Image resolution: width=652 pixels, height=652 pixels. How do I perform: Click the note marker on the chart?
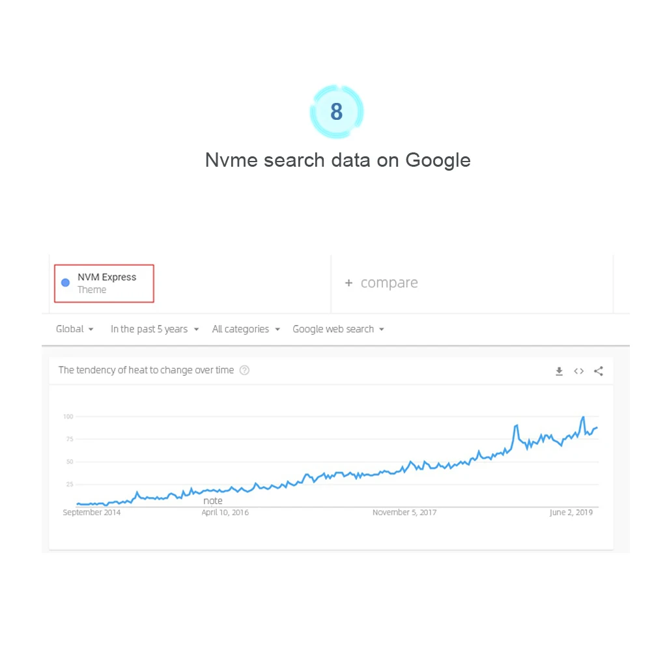coord(212,501)
